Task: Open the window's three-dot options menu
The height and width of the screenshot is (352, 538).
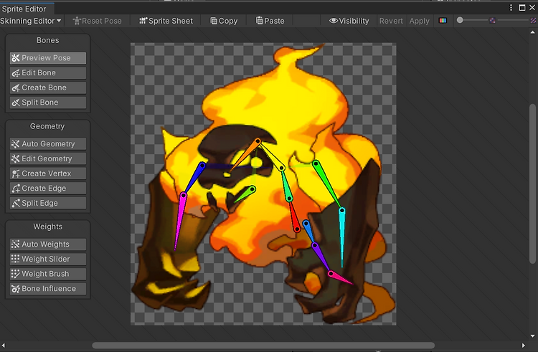Action: [x=511, y=8]
